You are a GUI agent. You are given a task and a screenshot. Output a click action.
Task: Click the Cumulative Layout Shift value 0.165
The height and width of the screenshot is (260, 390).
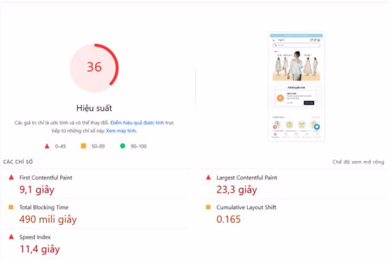click(229, 219)
